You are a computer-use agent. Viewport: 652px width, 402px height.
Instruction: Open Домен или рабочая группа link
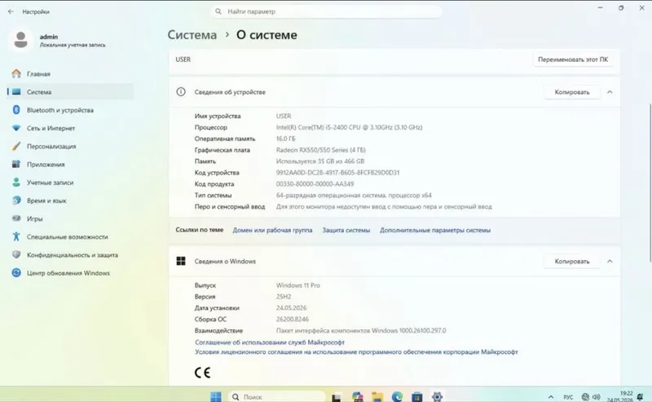pos(272,230)
